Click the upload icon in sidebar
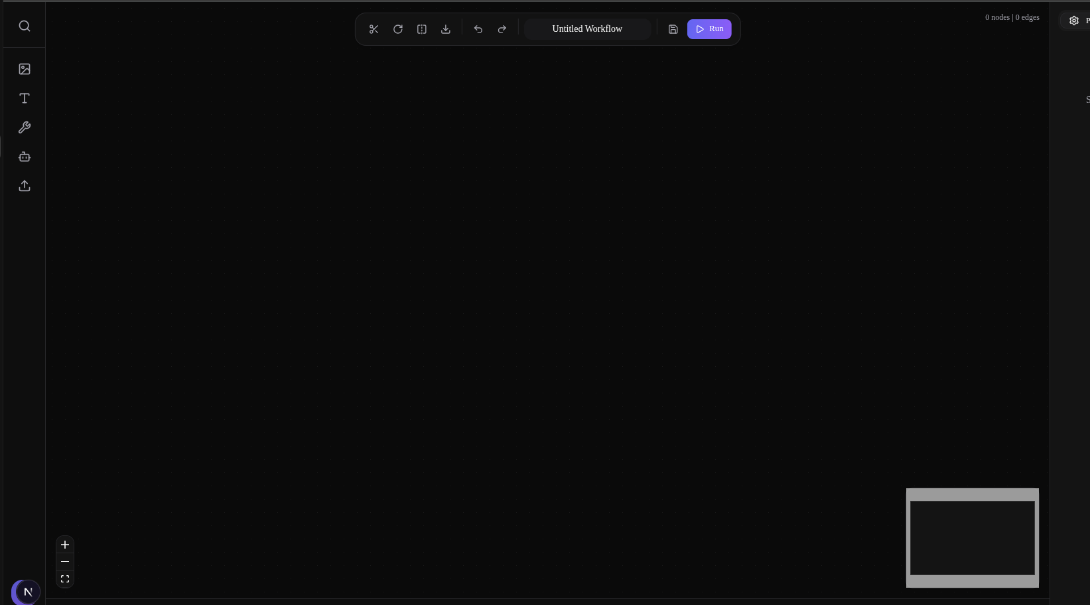Viewport: 1090px width, 605px height. tap(25, 186)
